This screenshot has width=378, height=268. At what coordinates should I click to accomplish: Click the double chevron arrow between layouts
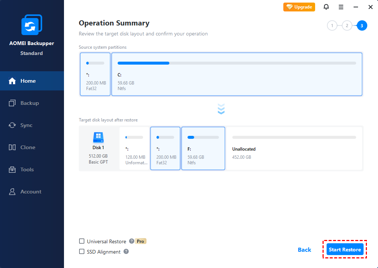(221, 109)
